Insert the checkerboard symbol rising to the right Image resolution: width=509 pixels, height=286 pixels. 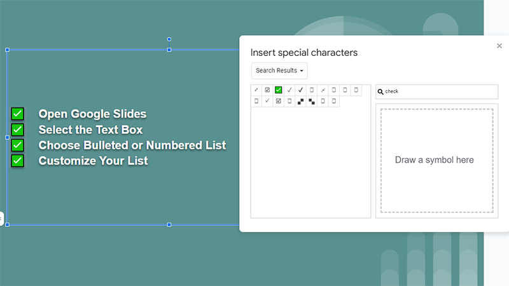pyautogui.click(x=300, y=101)
